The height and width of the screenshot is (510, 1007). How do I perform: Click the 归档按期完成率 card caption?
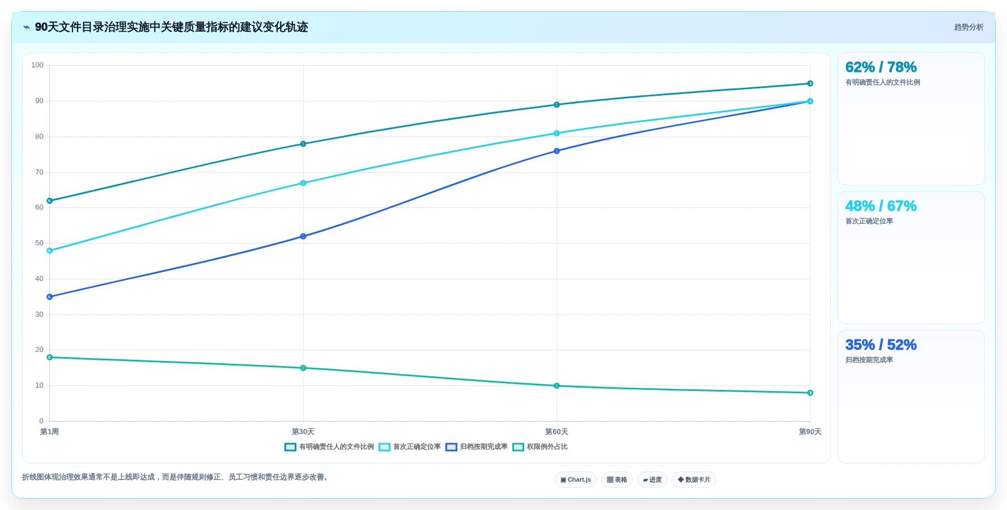pyautogui.click(x=869, y=360)
